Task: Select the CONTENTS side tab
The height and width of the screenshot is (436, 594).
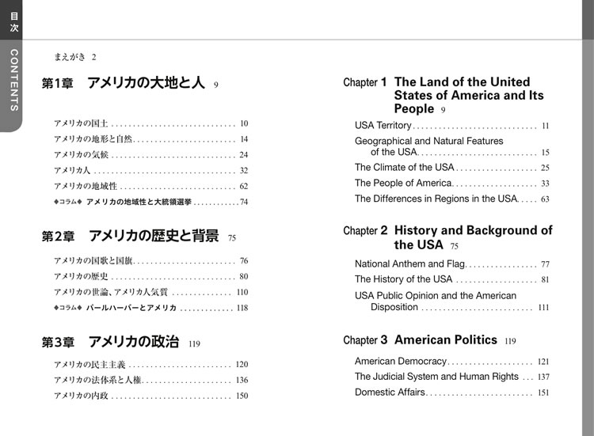Action: point(11,85)
